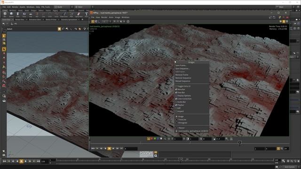Switch to the Geometry Spreadsheet tab
Viewport: 301px width, 169px height.
coord(69,20)
